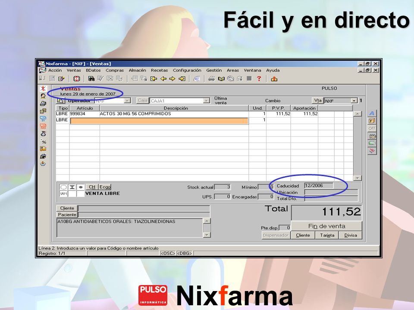The height and width of the screenshot is (310, 414).
Task: Click scroll down arrow of description box
Action: (207, 234)
